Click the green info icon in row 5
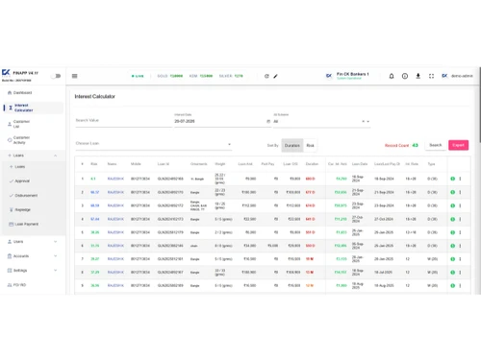481x360 pixels. tap(453, 232)
